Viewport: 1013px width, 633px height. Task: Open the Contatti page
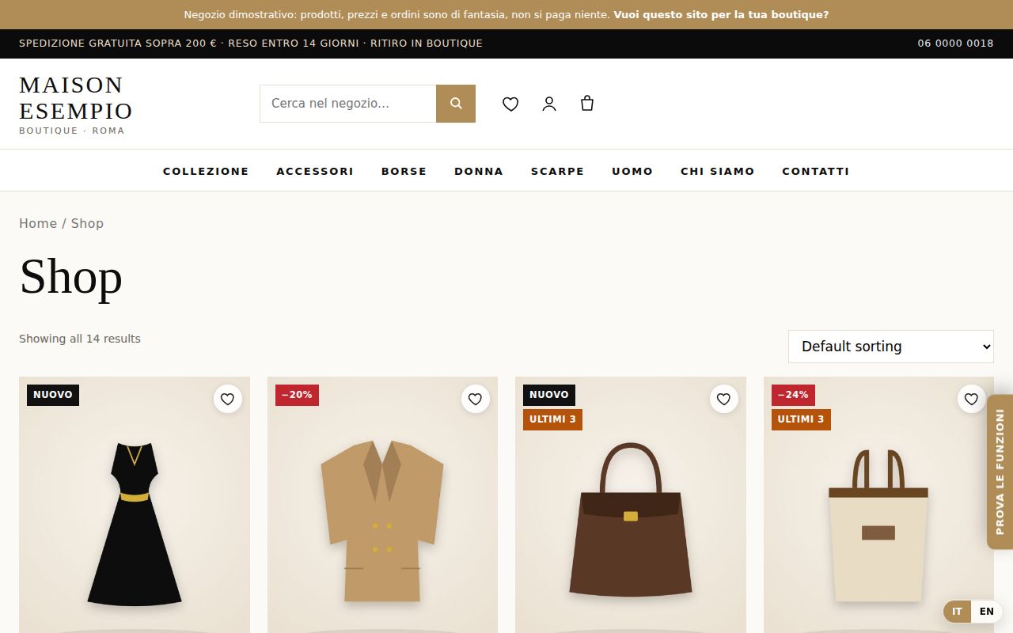(816, 171)
